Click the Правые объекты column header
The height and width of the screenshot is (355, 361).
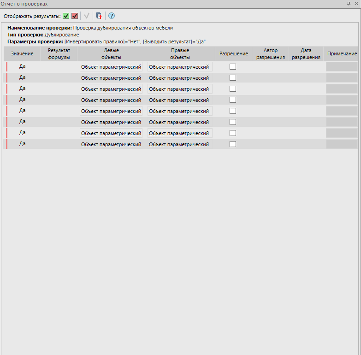click(180, 54)
